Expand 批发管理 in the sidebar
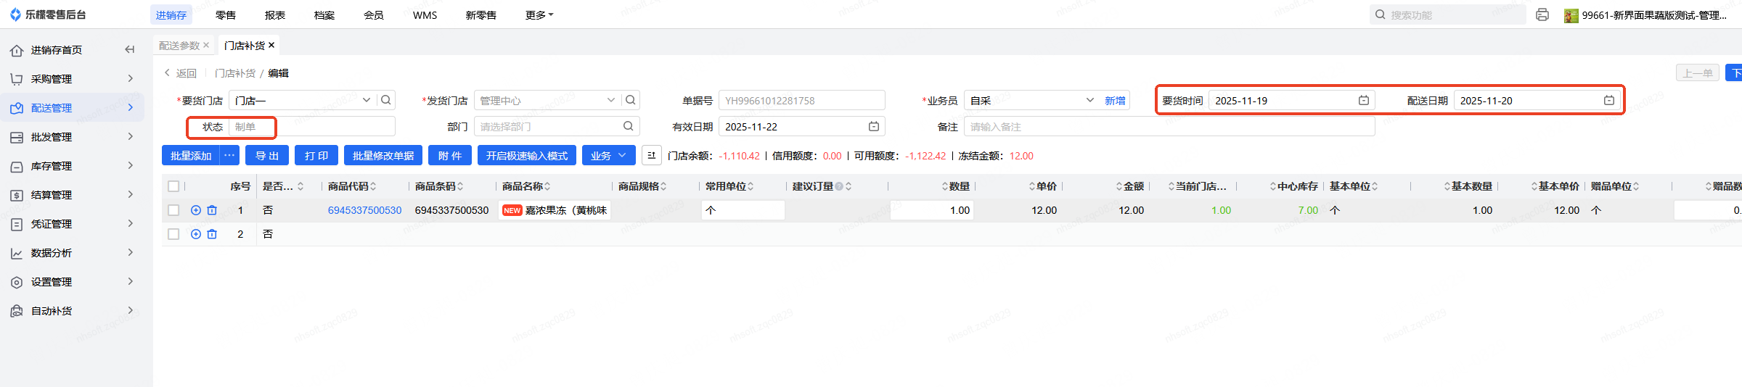 tap(131, 136)
